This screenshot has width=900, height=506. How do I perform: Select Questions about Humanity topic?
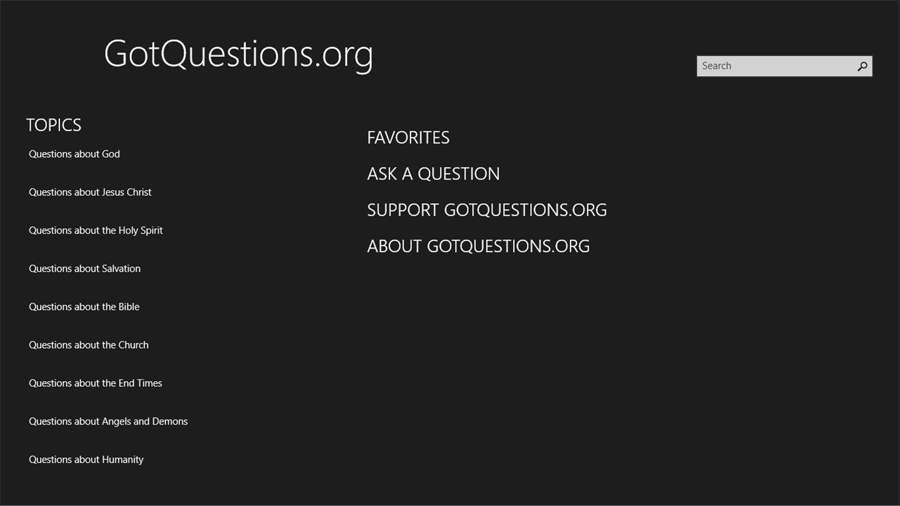coord(86,460)
